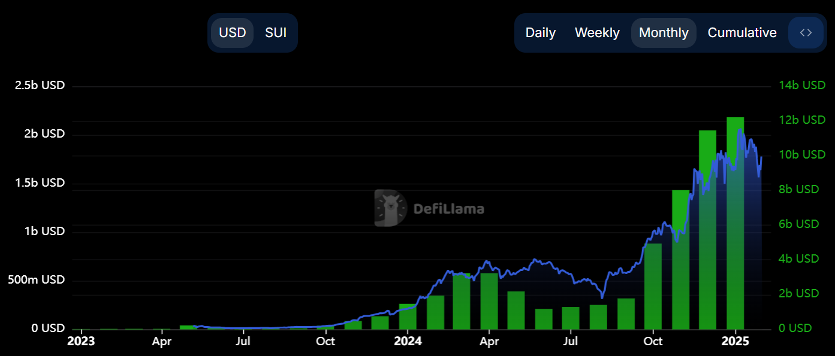This screenshot has height=356, width=835.
Task: Click the DefiLlama llama logo watermark
Action: (x=390, y=208)
